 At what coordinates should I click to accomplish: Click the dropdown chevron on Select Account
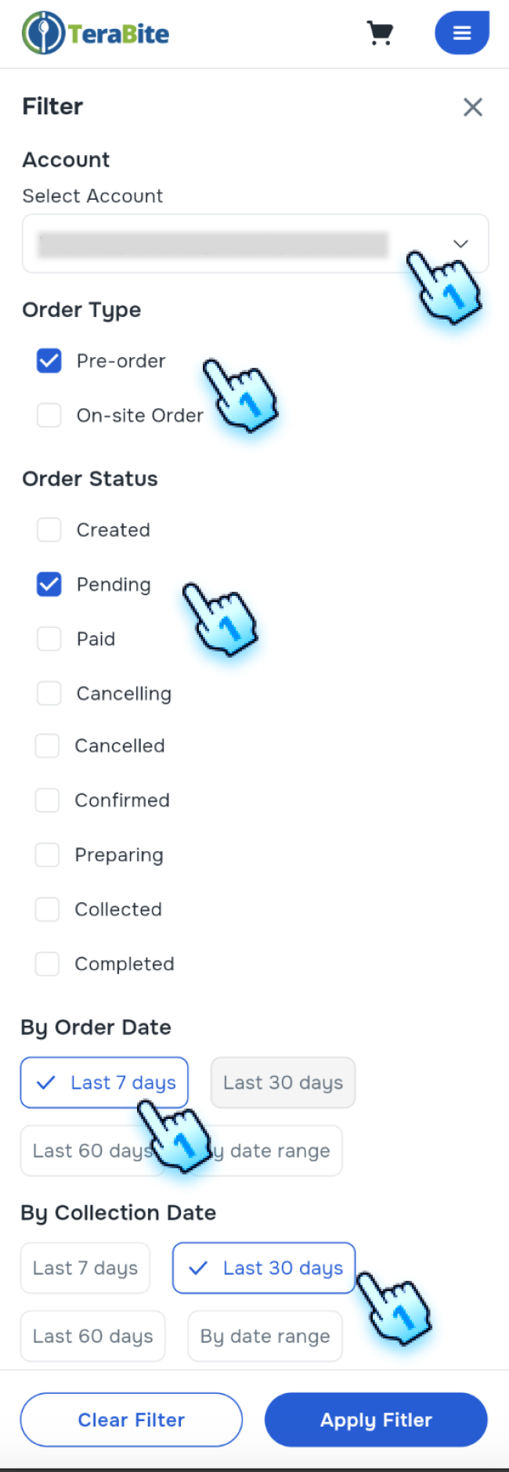[x=460, y=244]
